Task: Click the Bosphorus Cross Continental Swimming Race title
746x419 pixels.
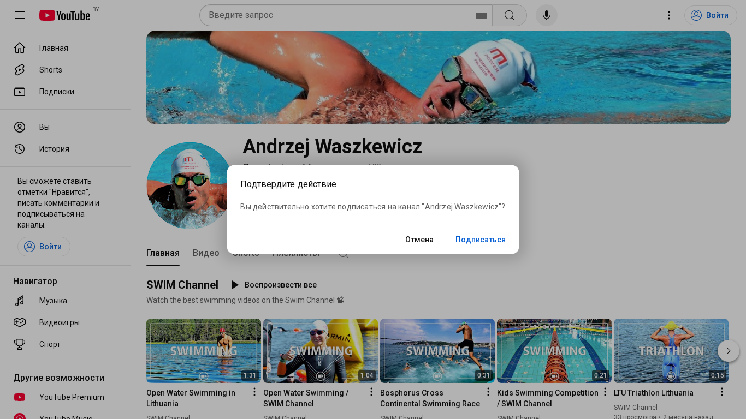Action: [430, 398]
